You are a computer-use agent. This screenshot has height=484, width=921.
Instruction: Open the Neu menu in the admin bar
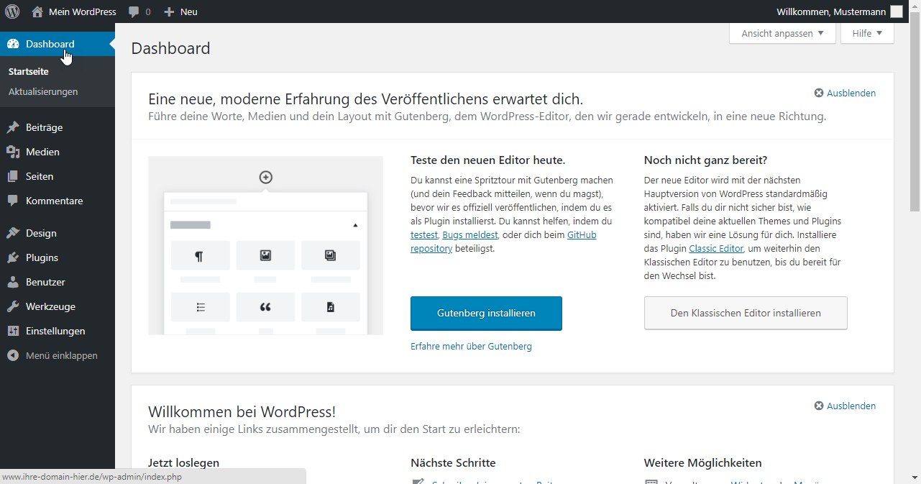point(180,12)
